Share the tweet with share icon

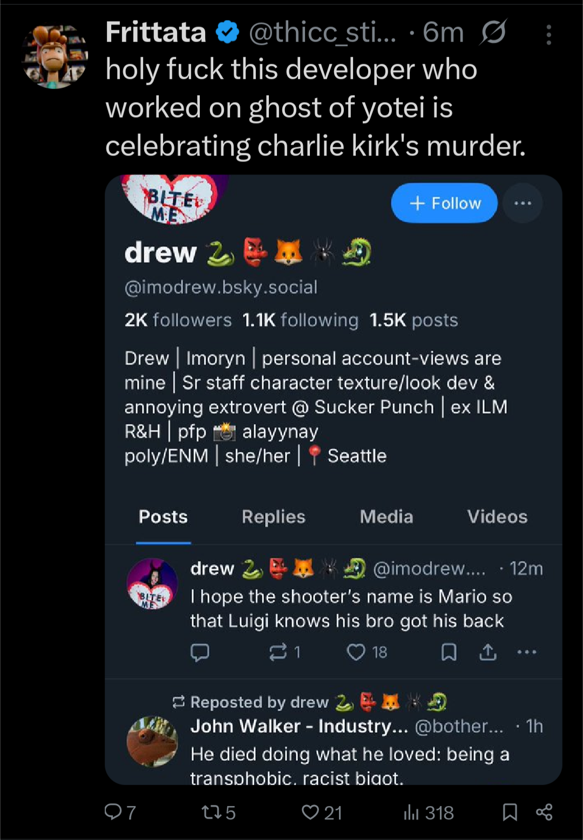pos(544,812)
